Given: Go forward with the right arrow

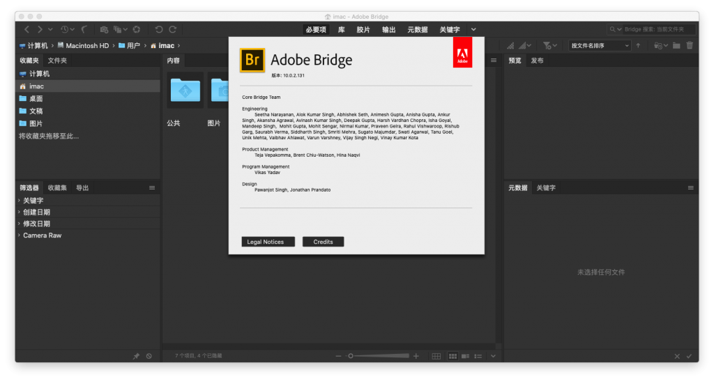Looking at the screenshot, I should pos(40,29).
